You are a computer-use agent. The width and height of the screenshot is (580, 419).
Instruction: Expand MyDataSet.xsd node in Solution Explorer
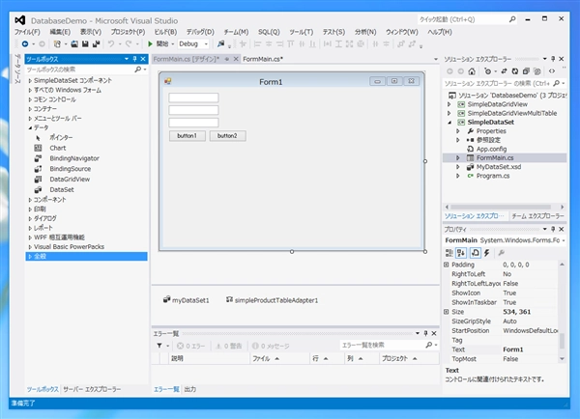coord(458,167)
